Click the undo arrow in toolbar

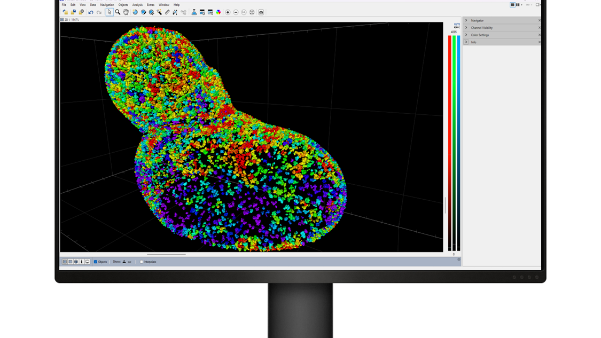91,12
